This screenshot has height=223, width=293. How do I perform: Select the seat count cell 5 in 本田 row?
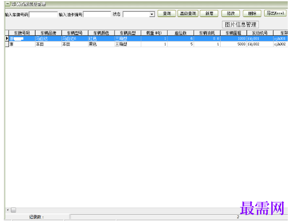[x=181, y=44]
